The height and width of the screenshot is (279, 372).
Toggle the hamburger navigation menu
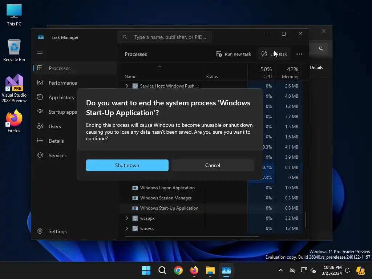point(40,53)
